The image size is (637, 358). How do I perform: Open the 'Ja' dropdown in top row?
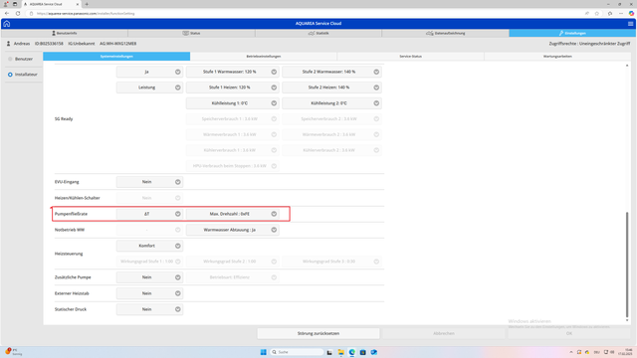click(x=149, y=72)
